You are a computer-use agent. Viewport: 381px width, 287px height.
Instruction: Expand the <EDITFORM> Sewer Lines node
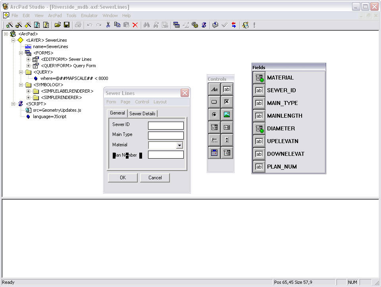tap(29, 59)
